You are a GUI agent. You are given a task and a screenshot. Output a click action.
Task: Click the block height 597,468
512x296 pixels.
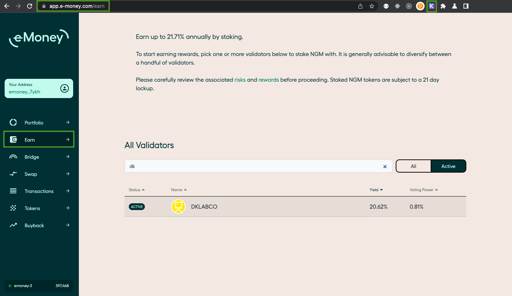(62, 286)
